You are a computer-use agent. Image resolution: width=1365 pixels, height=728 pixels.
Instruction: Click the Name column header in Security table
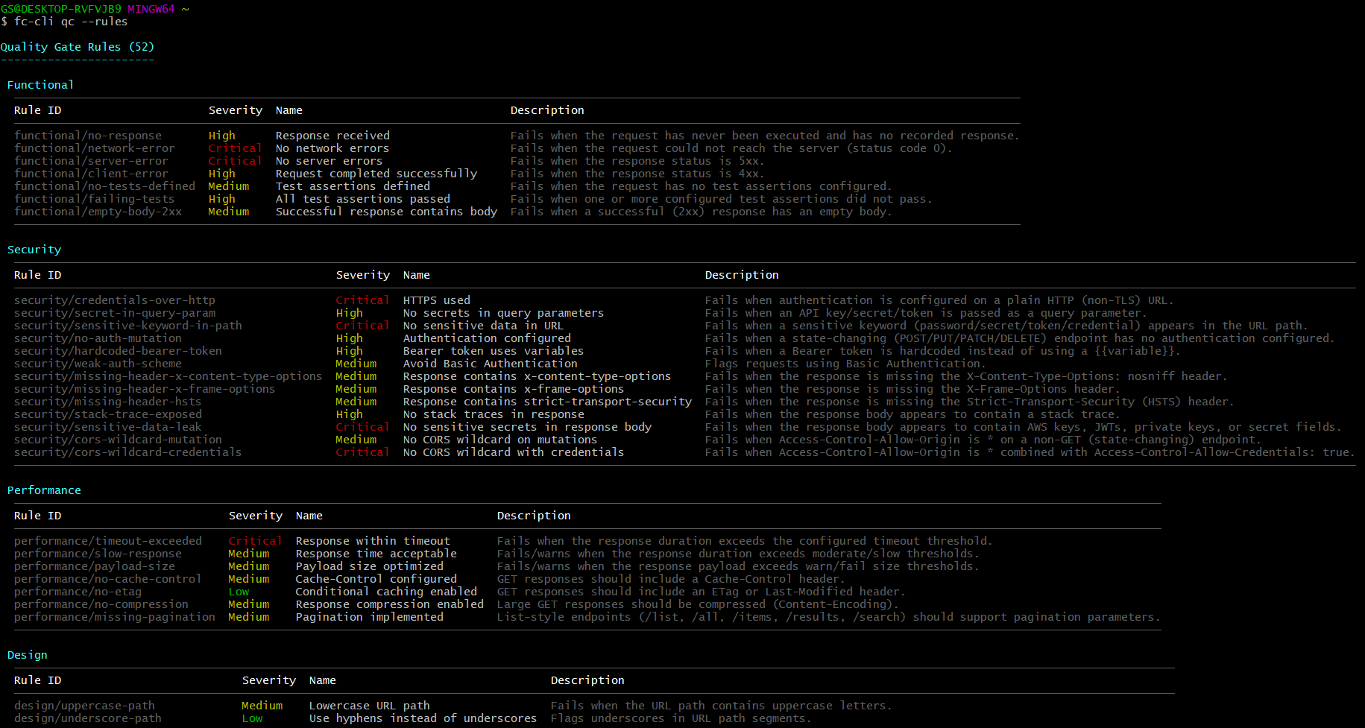click(417, 275)
